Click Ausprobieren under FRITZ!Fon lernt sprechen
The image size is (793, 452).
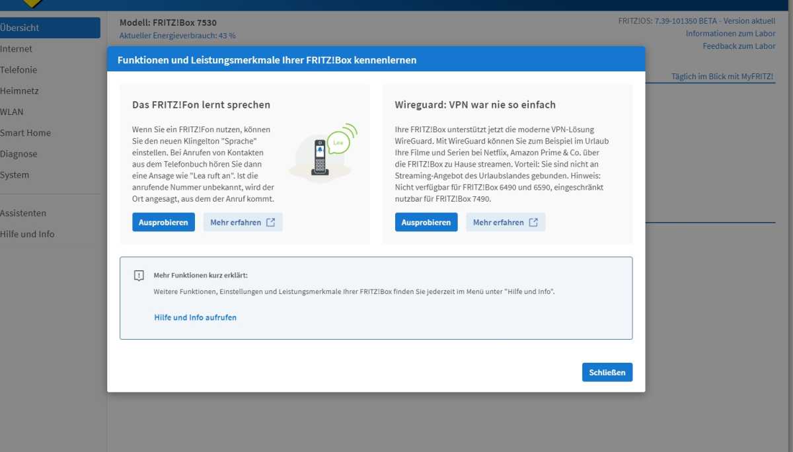(x=163, y=222)
